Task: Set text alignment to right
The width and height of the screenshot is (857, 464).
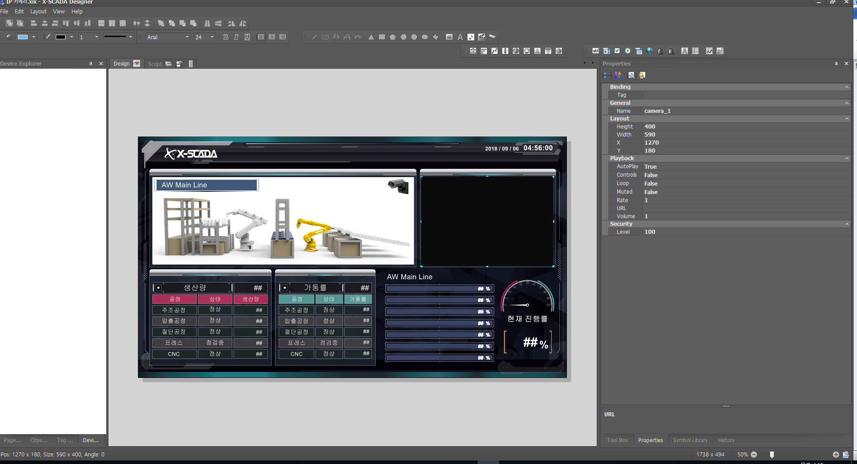Action: 282,37
